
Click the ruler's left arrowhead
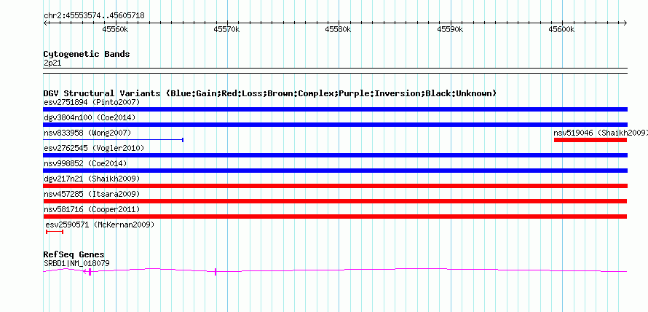pos(45,23)
